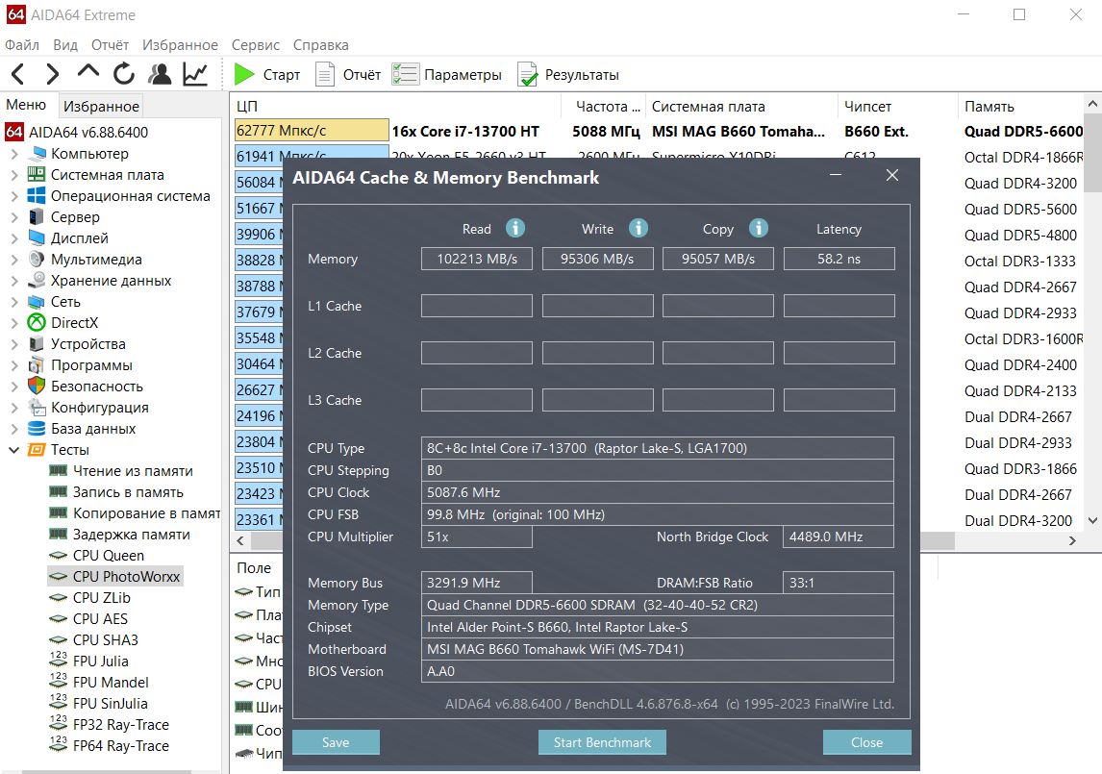Click the Отчёт report toolbar button
This screenshot has height=774, width=1102.
point(348,75)
